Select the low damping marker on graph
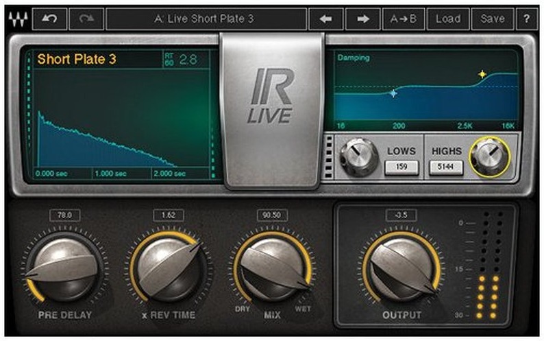 pos(393,93)
